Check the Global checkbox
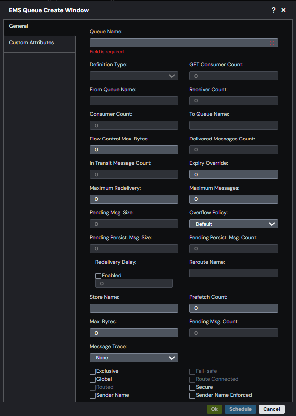The height and width of the screenshot is (416, 296). point(93,380)
